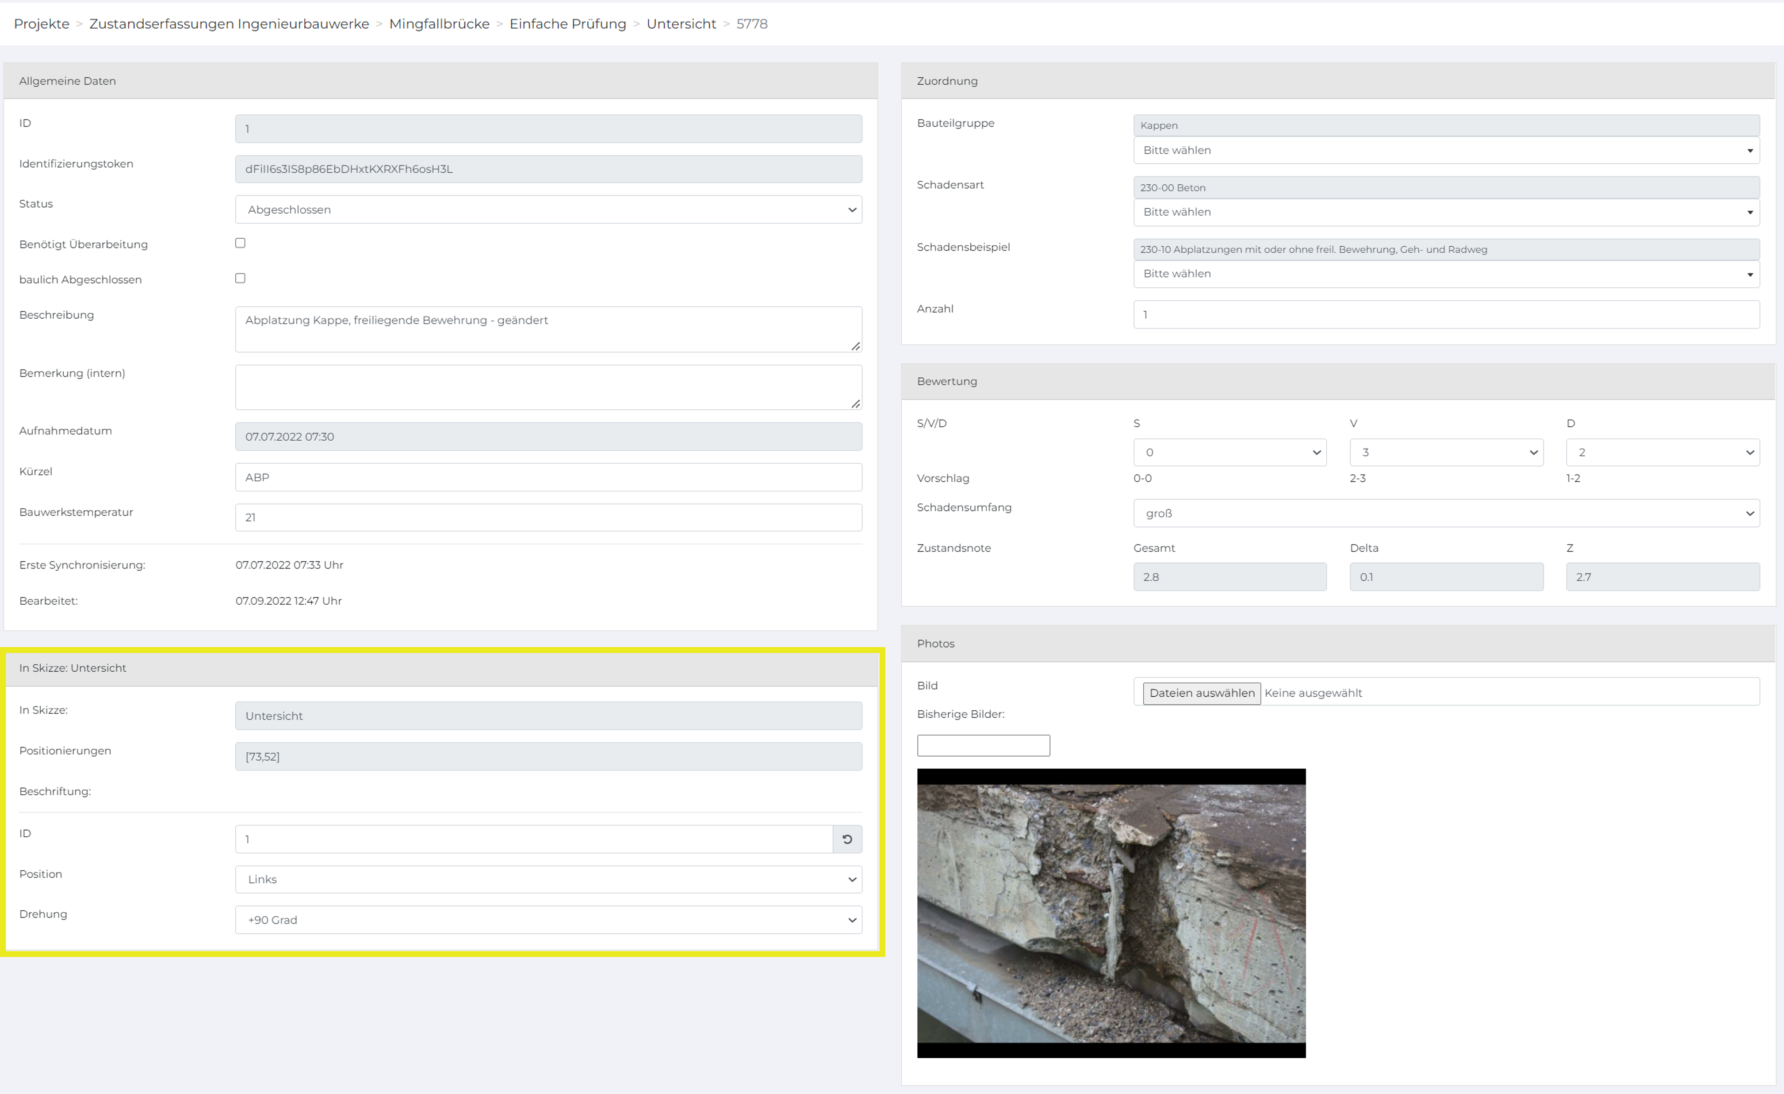Click the Keine ausgewählt file text
The image size is (1784, 1094).
1313,693
